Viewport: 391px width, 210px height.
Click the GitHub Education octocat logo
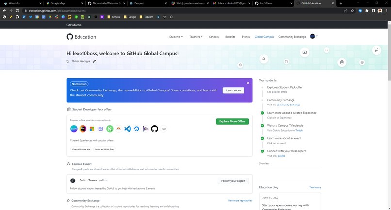click(x=70, y=37)
